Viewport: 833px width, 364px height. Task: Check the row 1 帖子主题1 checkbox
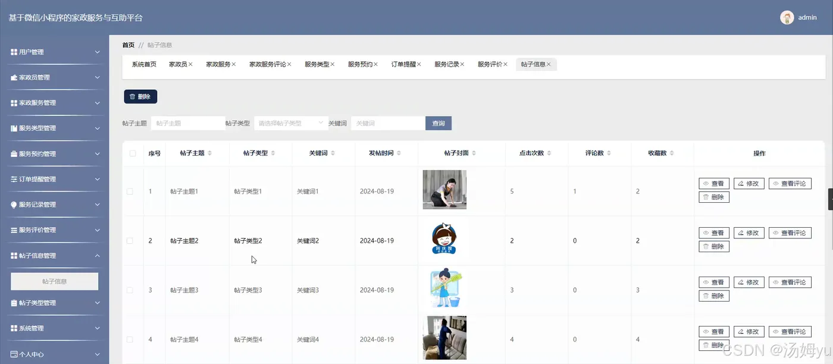coord(130,192)
